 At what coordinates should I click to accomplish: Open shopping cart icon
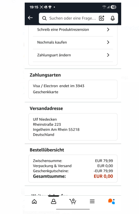(73, 201)
